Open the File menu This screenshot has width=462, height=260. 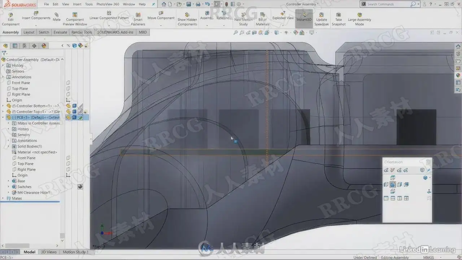click(46, 4)
